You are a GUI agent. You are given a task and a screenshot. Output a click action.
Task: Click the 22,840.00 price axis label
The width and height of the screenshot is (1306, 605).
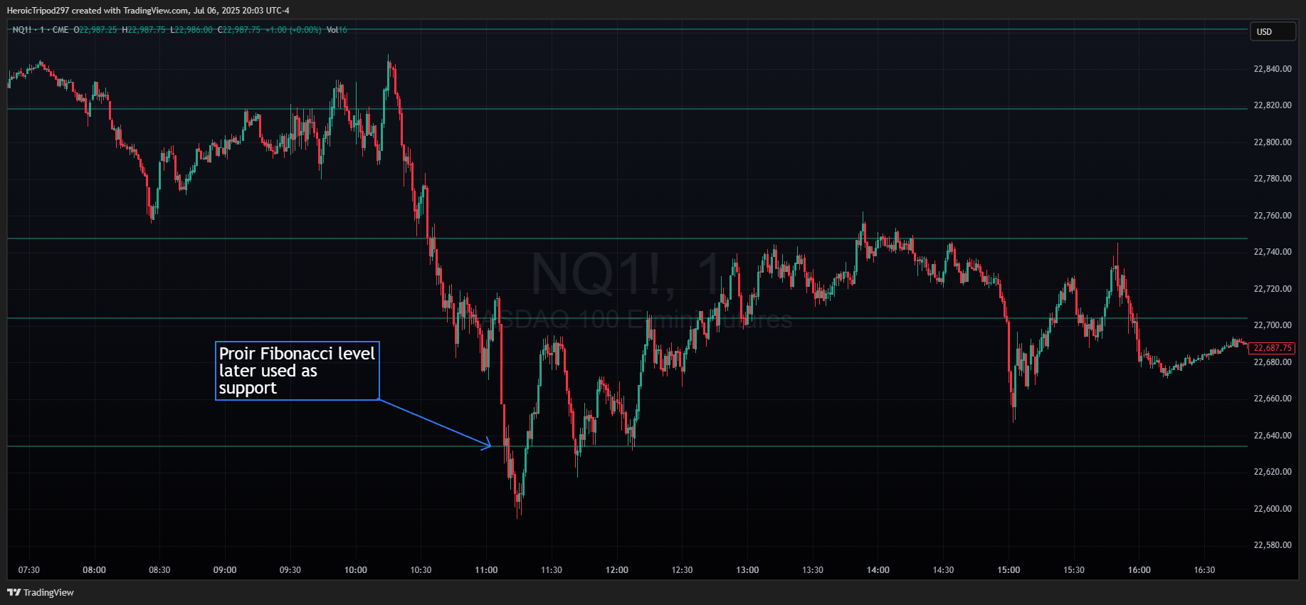click(x=1273, y=69)
